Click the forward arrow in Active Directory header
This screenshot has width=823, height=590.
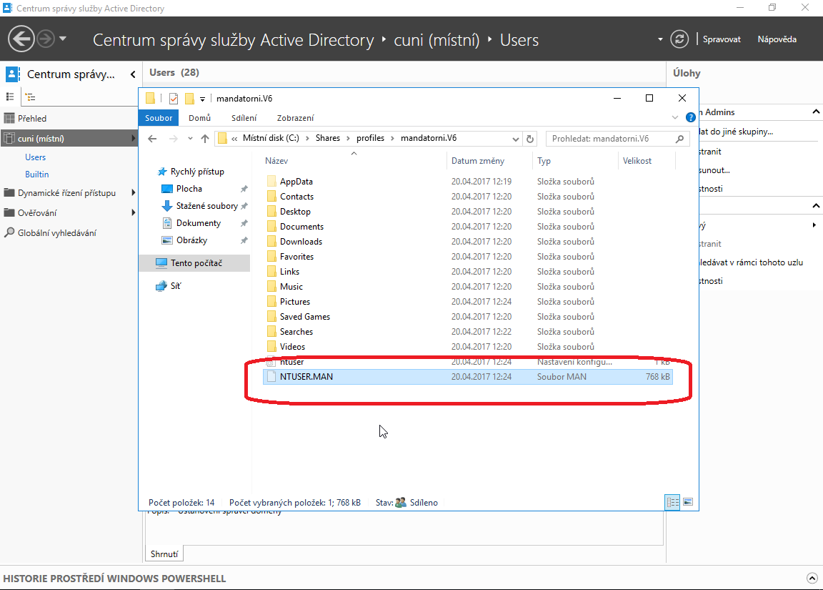pos(46,39)
